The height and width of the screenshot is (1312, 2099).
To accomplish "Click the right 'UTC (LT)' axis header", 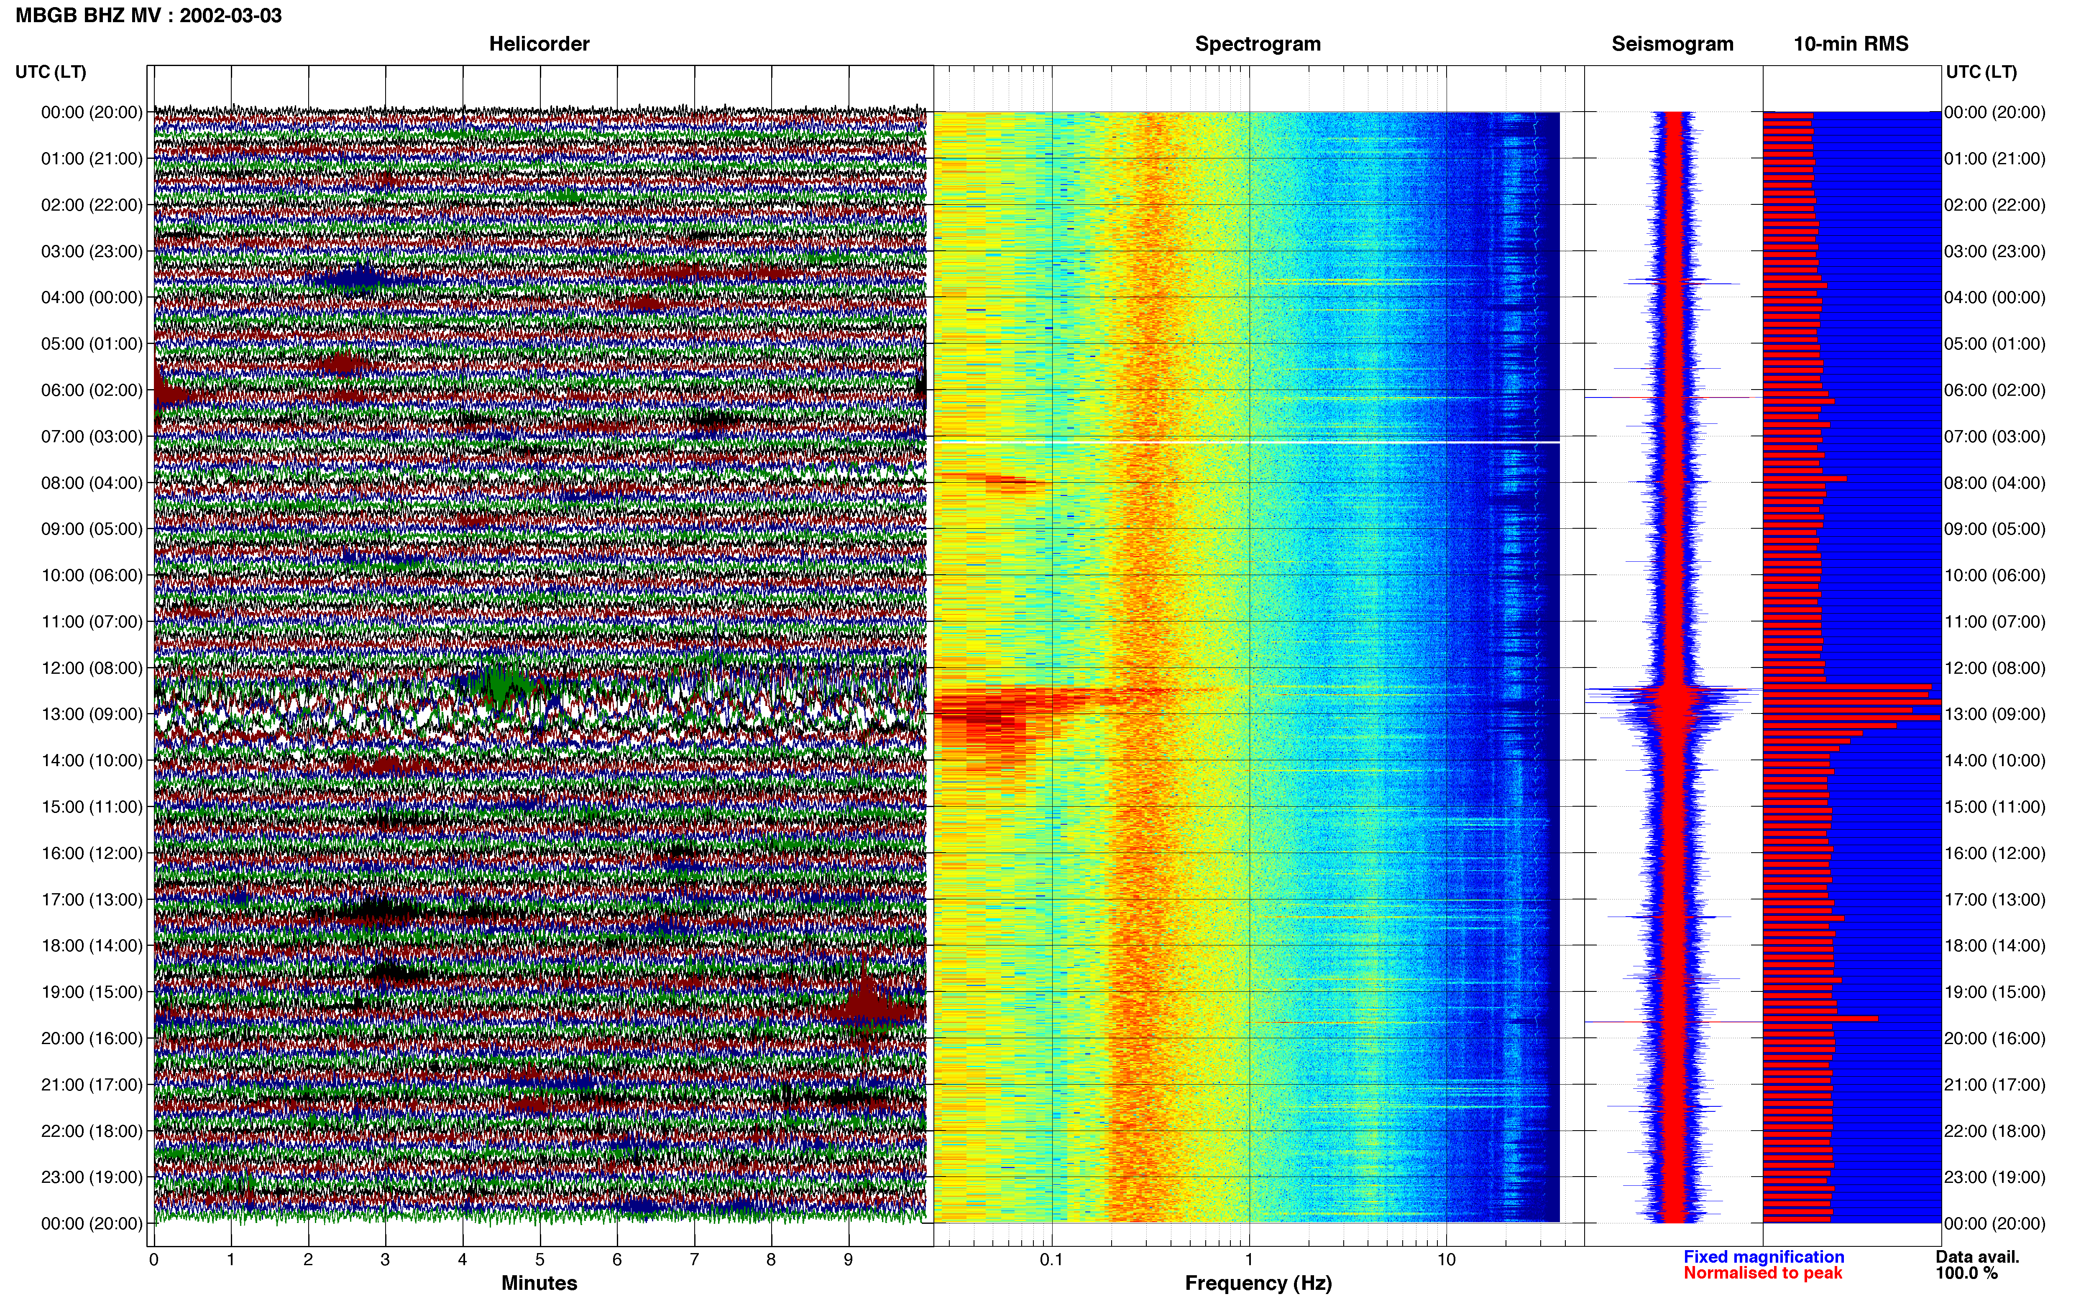I will click(x=1981, y=71).
